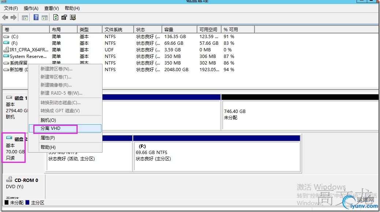Click the 57.66 GB free space cell

pos(209,43)
